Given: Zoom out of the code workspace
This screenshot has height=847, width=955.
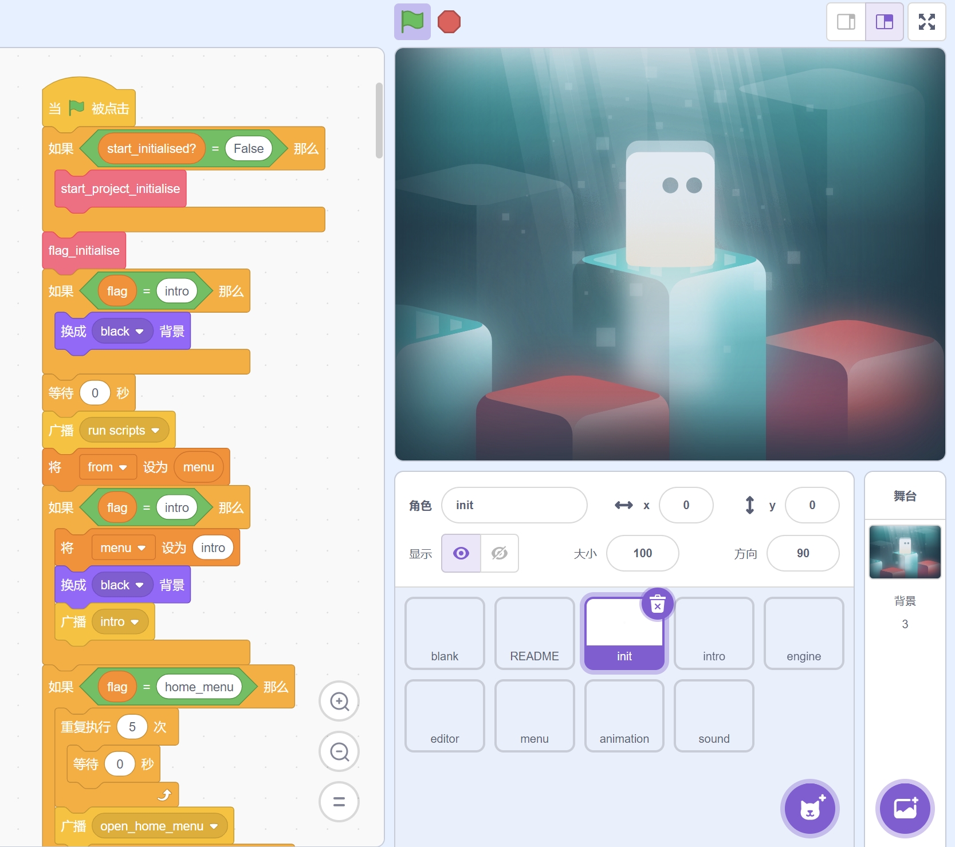Looking at the screenshot, I should [339, 751].
